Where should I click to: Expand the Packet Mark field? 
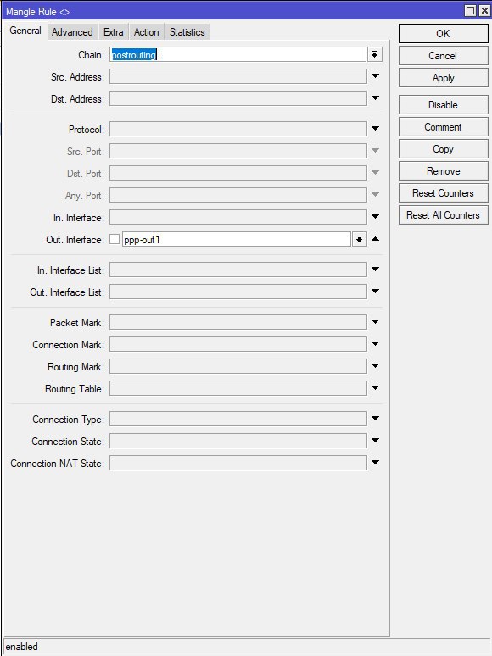click(375, 322)
